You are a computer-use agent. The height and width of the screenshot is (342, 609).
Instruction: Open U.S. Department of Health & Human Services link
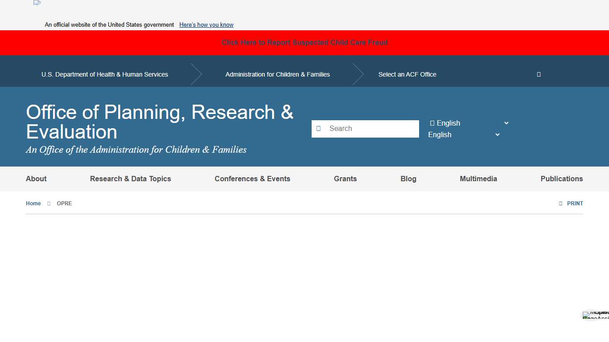[x=105, y=74]
